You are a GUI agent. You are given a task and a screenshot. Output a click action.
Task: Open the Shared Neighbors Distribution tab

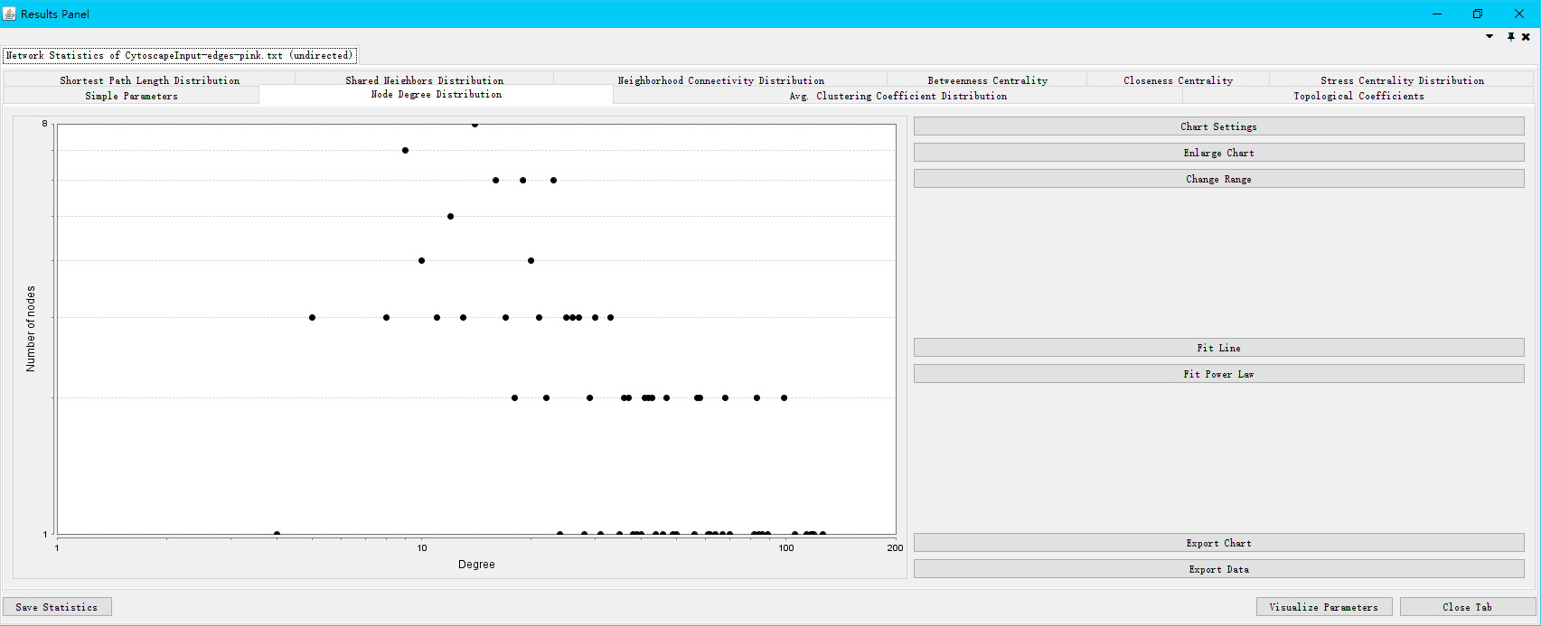coord(424,80)
